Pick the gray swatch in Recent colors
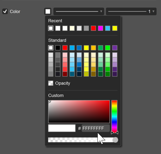Image resolution: width=161 pixels, height=154 pixels. point(86,28)
